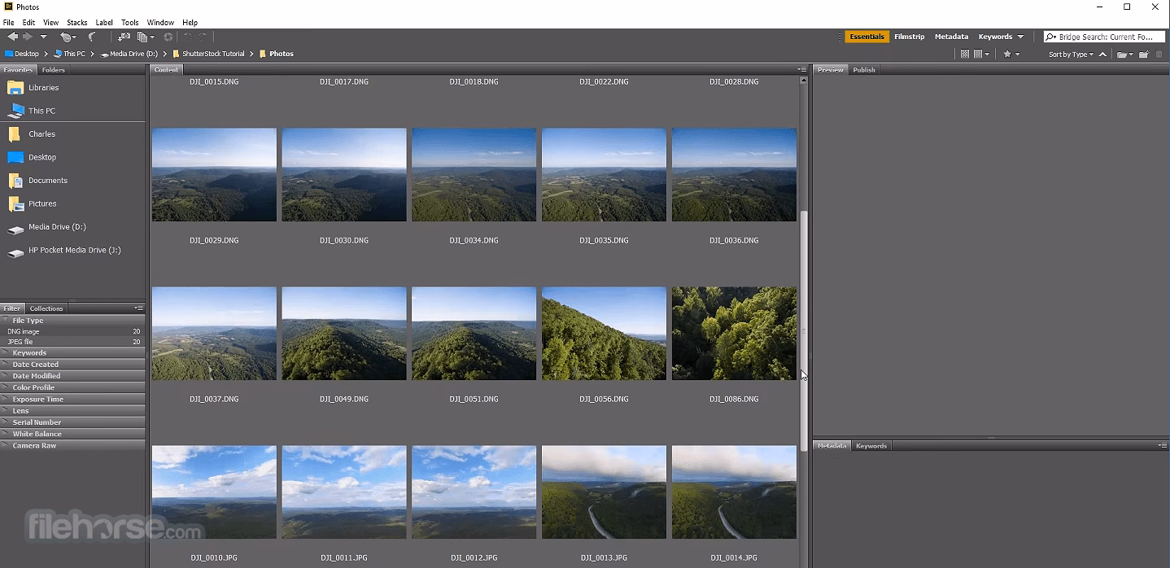The image size is (1170, 568).
Task: Click the delete trash icon
Action: pyautogui.click(x=1159, y=54)
